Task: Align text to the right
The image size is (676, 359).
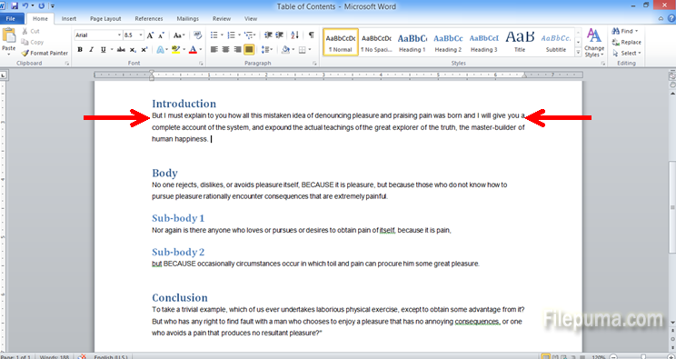Action: pyautogui.click(x=237, y=50)
